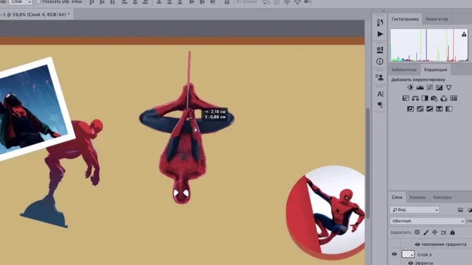This screenshot has width=472, height=265.
Task: Toggle prevent artboard auto-nesting lock
Action: click(x=444, y=232)
